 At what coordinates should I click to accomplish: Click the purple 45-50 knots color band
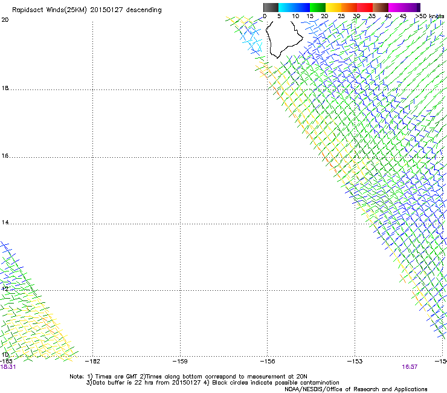pyautogui.click(x=412, y=7)
